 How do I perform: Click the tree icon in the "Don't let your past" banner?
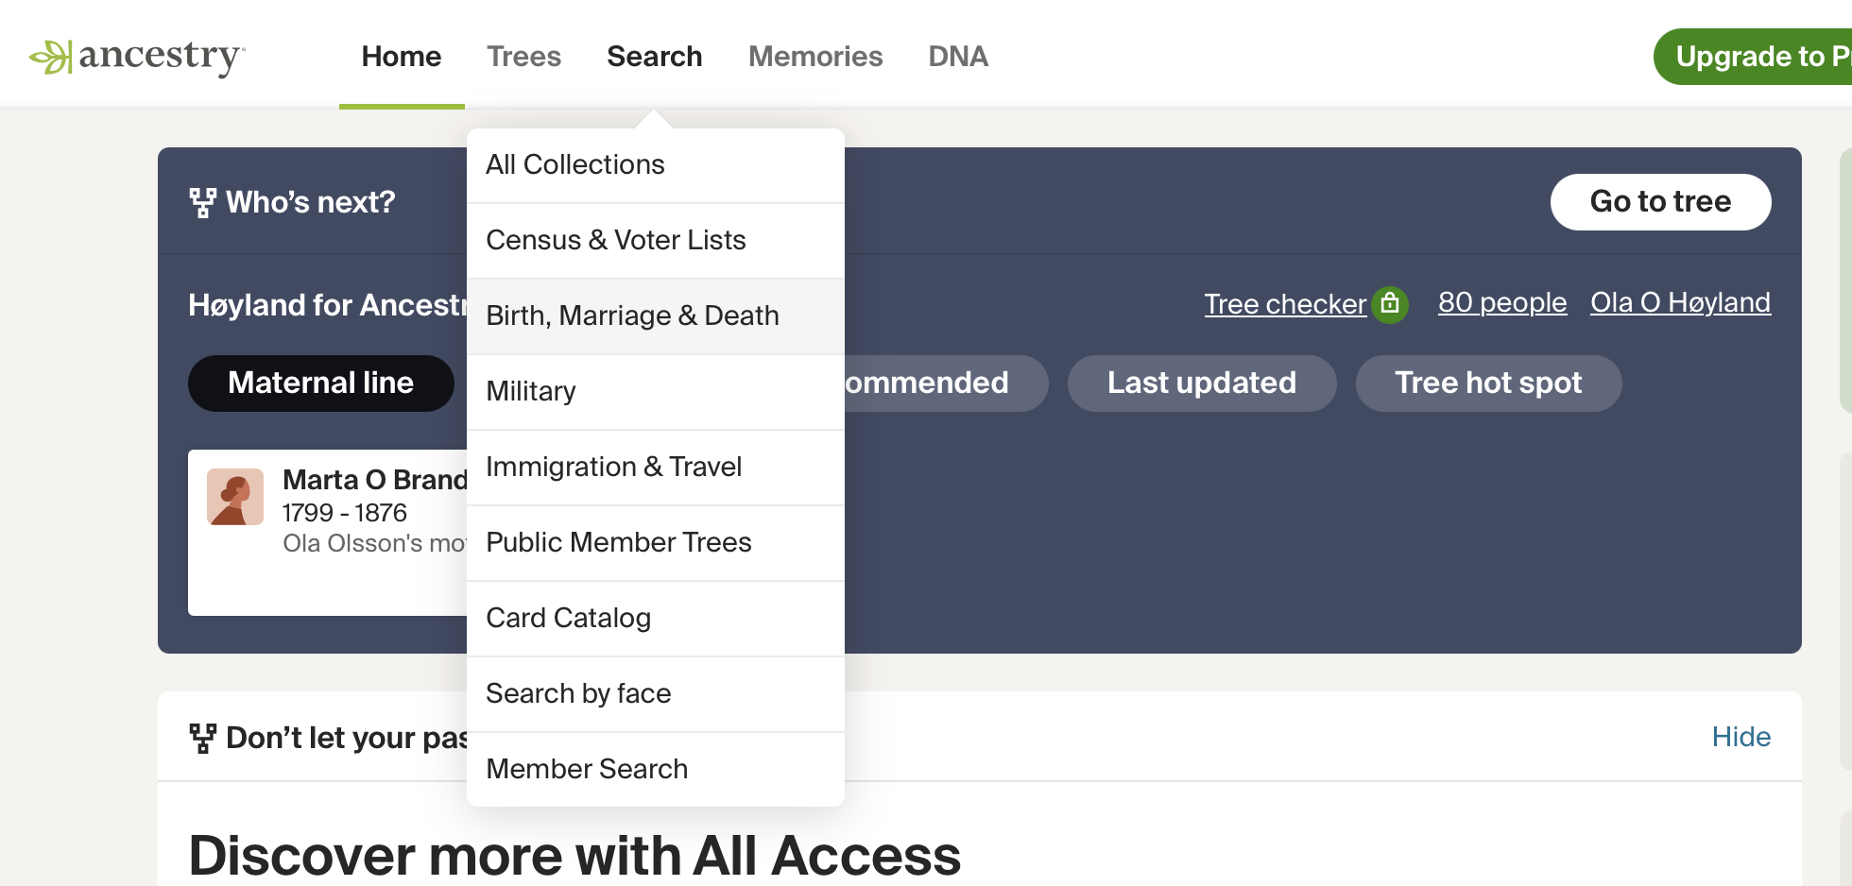[202, 737]
